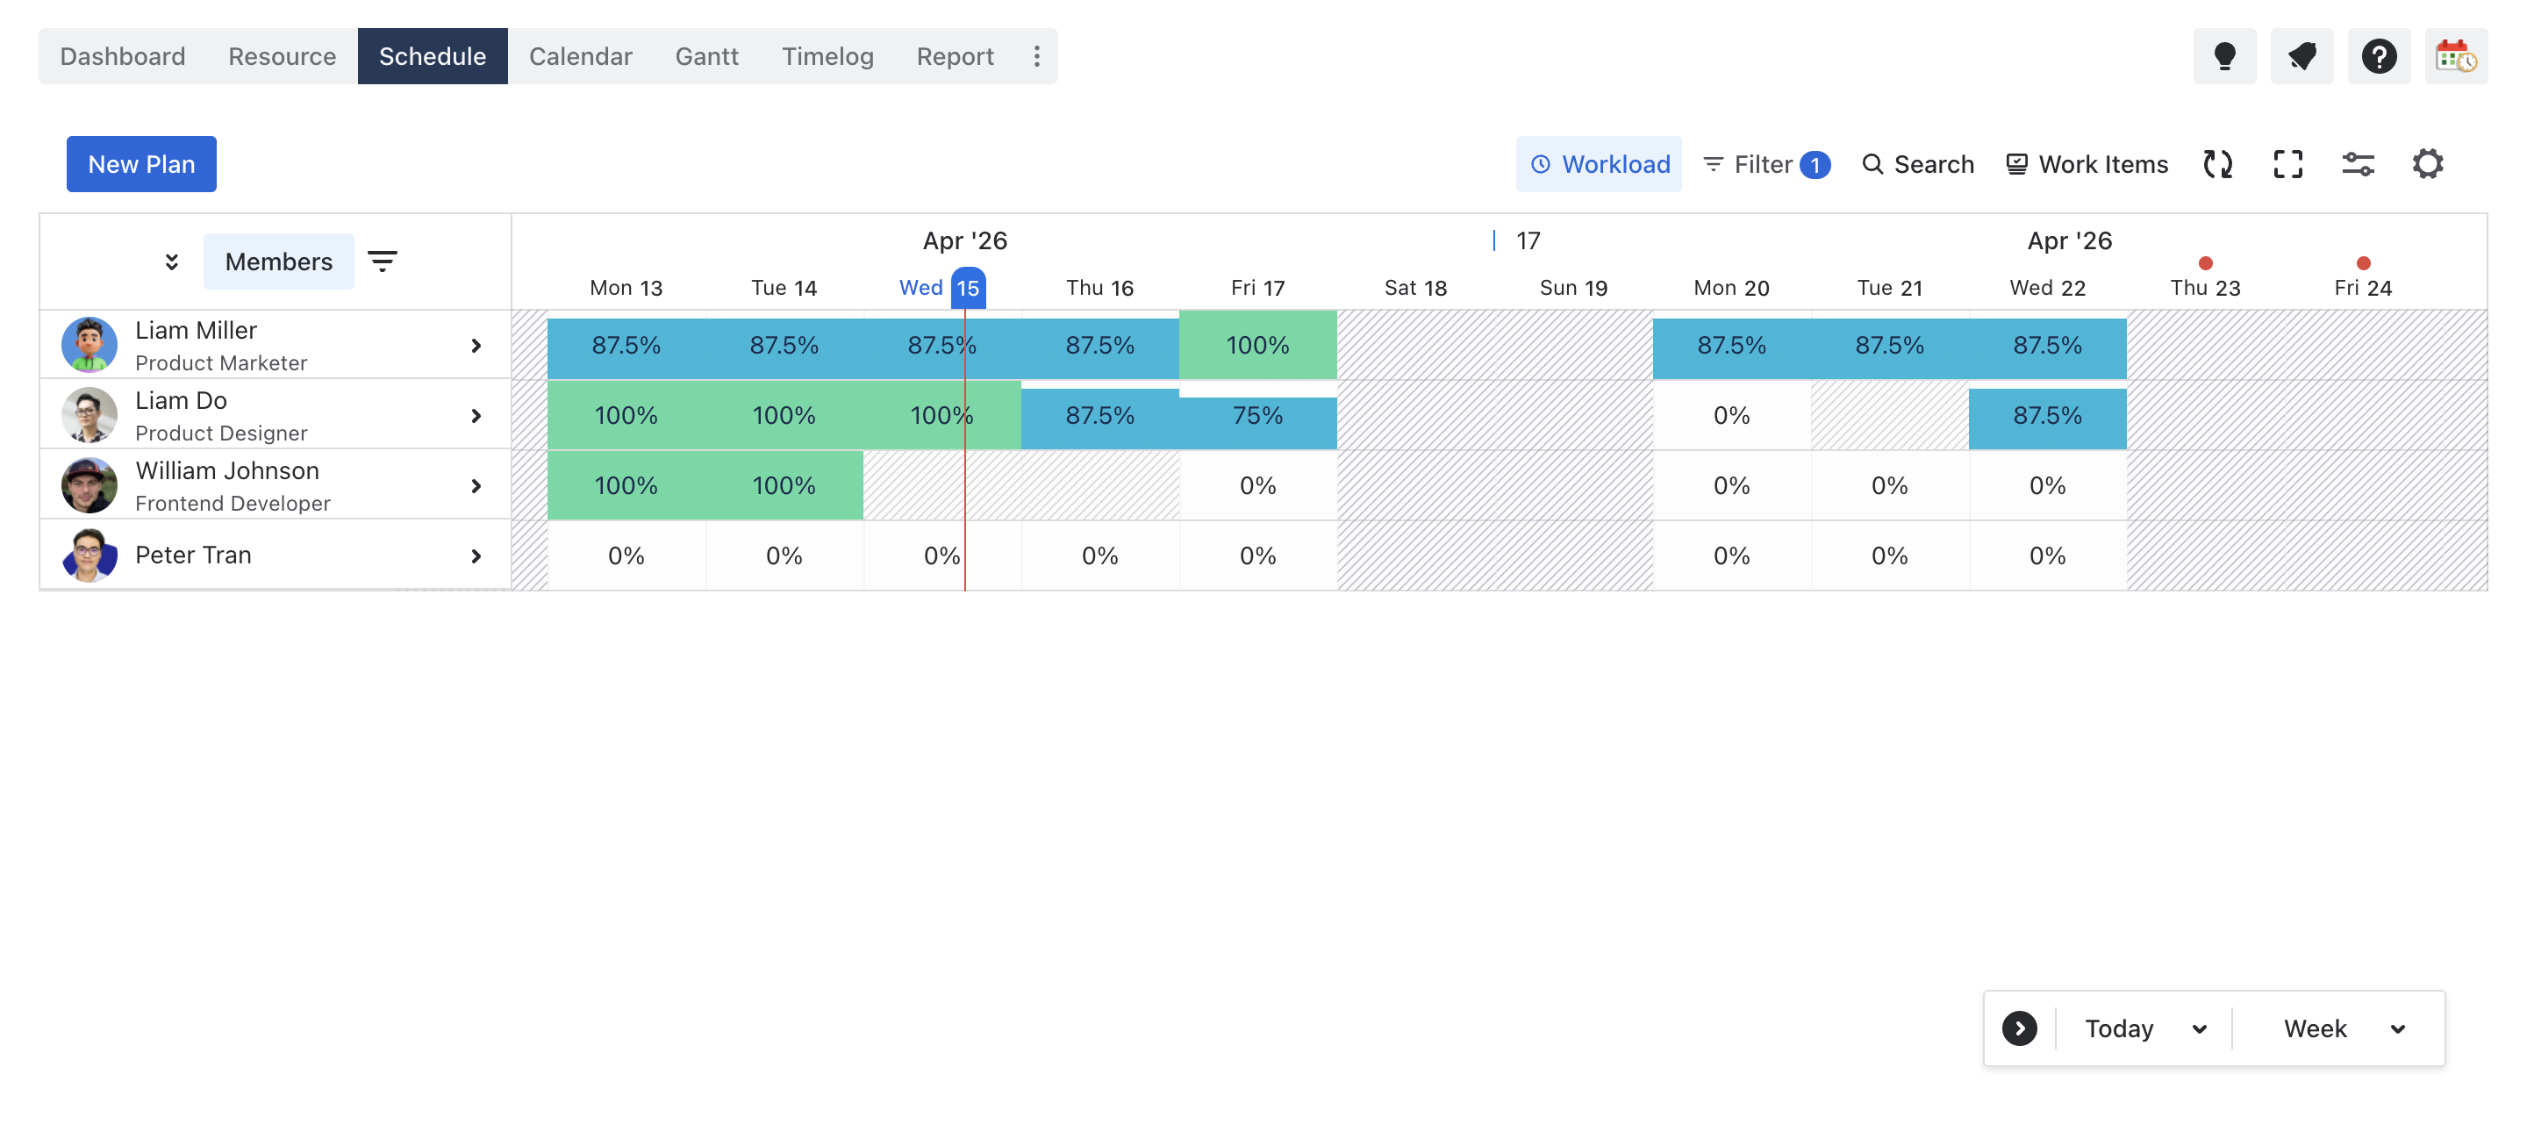
Task: Open the Filter showing 1 applied filter
Action: click(x=1765, y=164)
